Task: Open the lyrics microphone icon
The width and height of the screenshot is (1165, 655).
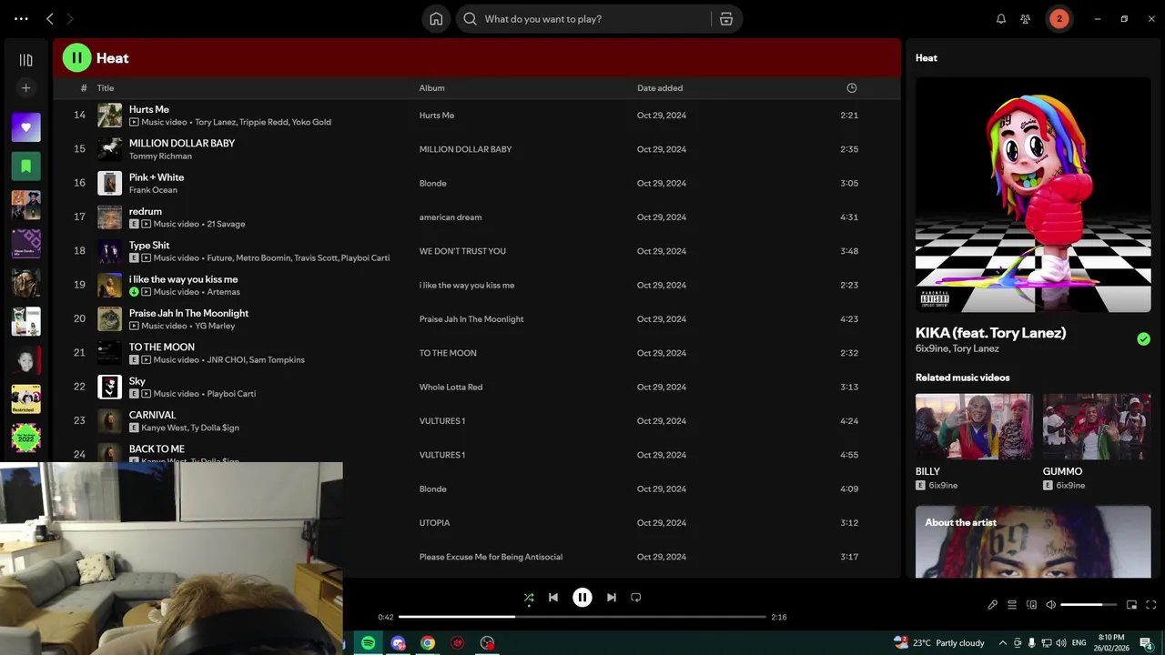Action: (x=993, y=605)
